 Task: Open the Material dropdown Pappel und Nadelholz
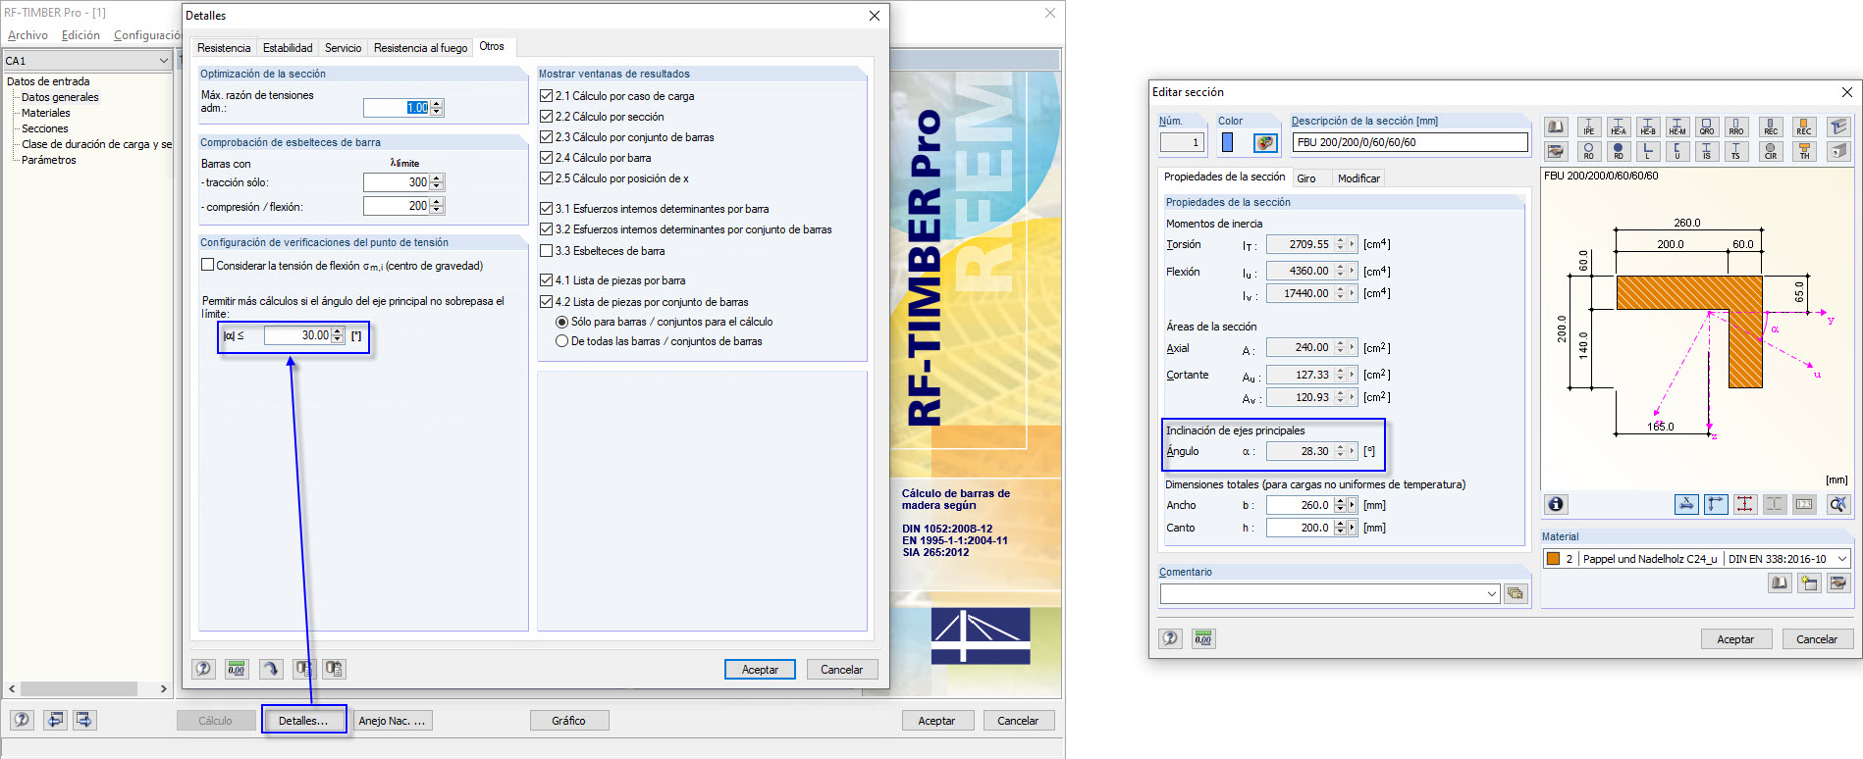pos(1842,559)
